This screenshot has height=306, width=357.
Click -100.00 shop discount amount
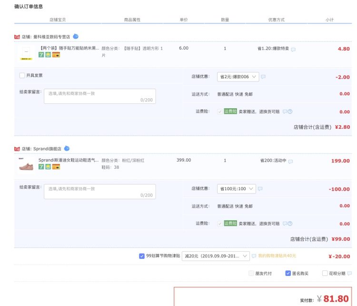click(x=339, y=189)
